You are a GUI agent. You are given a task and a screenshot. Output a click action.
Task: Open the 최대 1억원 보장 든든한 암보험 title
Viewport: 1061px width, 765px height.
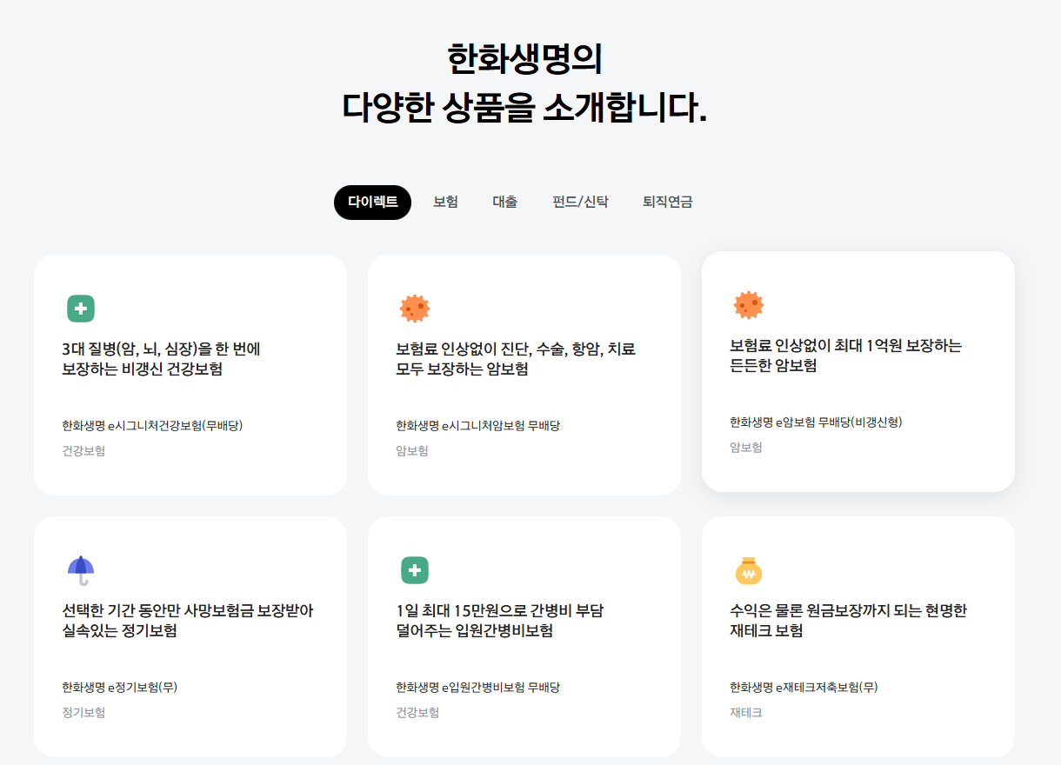[846, 356]
